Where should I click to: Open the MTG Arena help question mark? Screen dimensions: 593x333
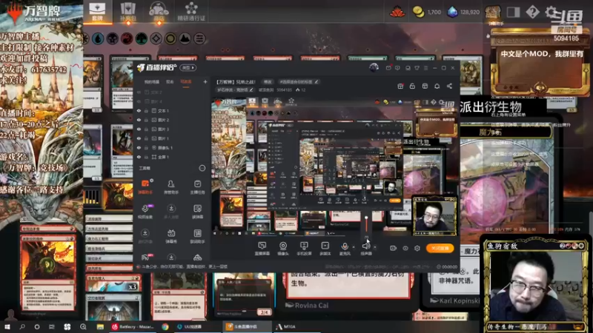tap(532, 12)
